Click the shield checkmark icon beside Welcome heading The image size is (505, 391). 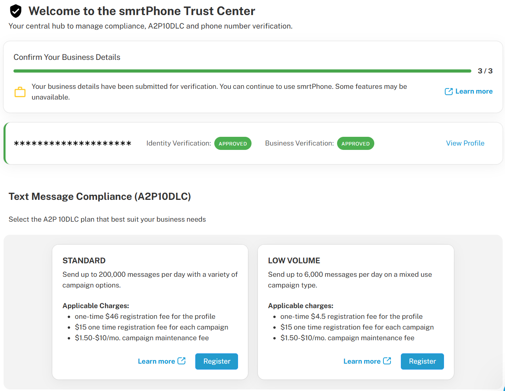15,11
